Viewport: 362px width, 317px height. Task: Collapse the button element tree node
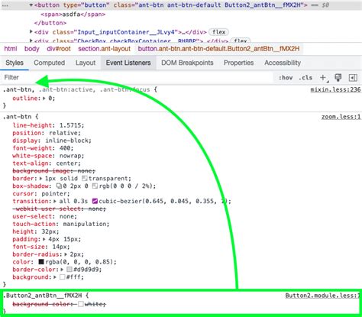[x=31, y=5]
